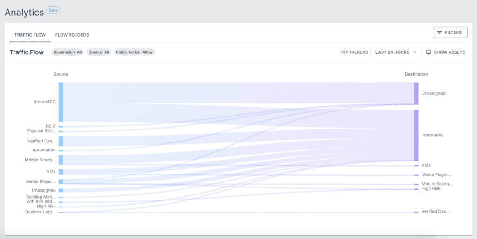Click the Policy Action: Allow filter chip
The height and width of the screenshot is (239, 477).
pos(135,52)
